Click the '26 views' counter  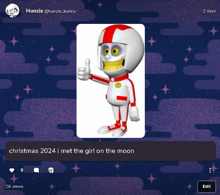tap(14, 186)
